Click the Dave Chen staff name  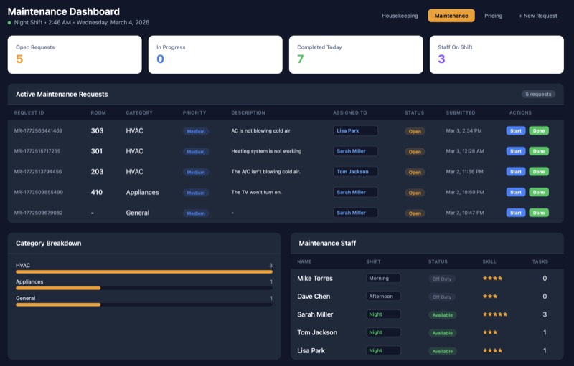tap(314, 297)
